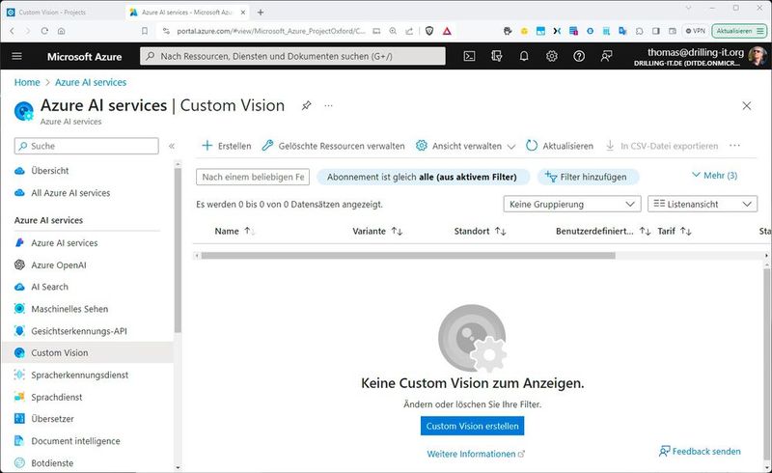Open the help question mark icon

579,56
